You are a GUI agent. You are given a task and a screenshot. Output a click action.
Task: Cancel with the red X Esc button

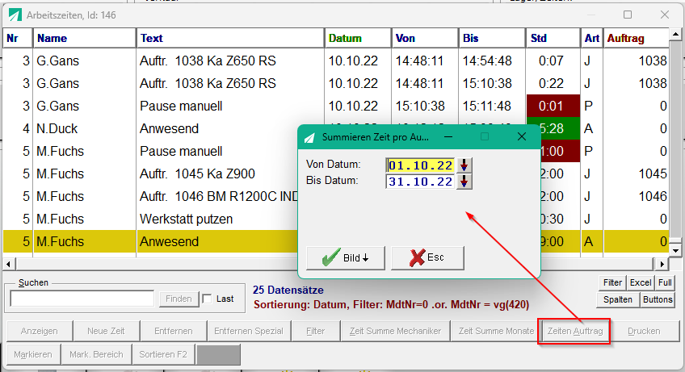(x=427, y=257)
